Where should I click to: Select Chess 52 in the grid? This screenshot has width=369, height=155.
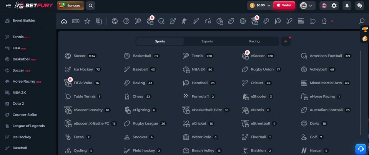coord(138,96)
